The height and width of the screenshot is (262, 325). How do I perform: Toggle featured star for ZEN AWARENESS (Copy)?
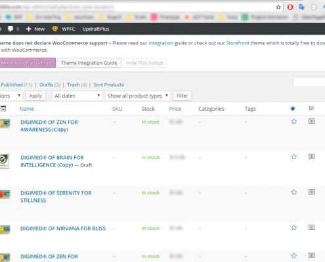coord(294,121)
